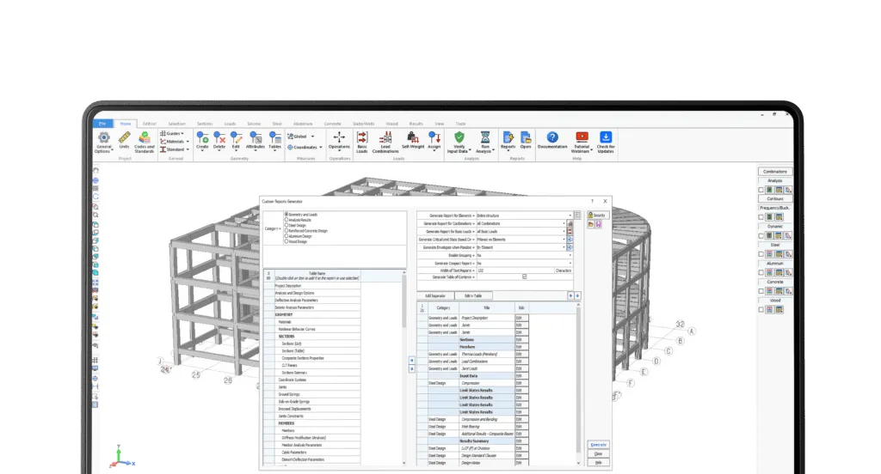Click Check for Updates
The height and width of the screenshot is (474, 881).
coord(606,142)
